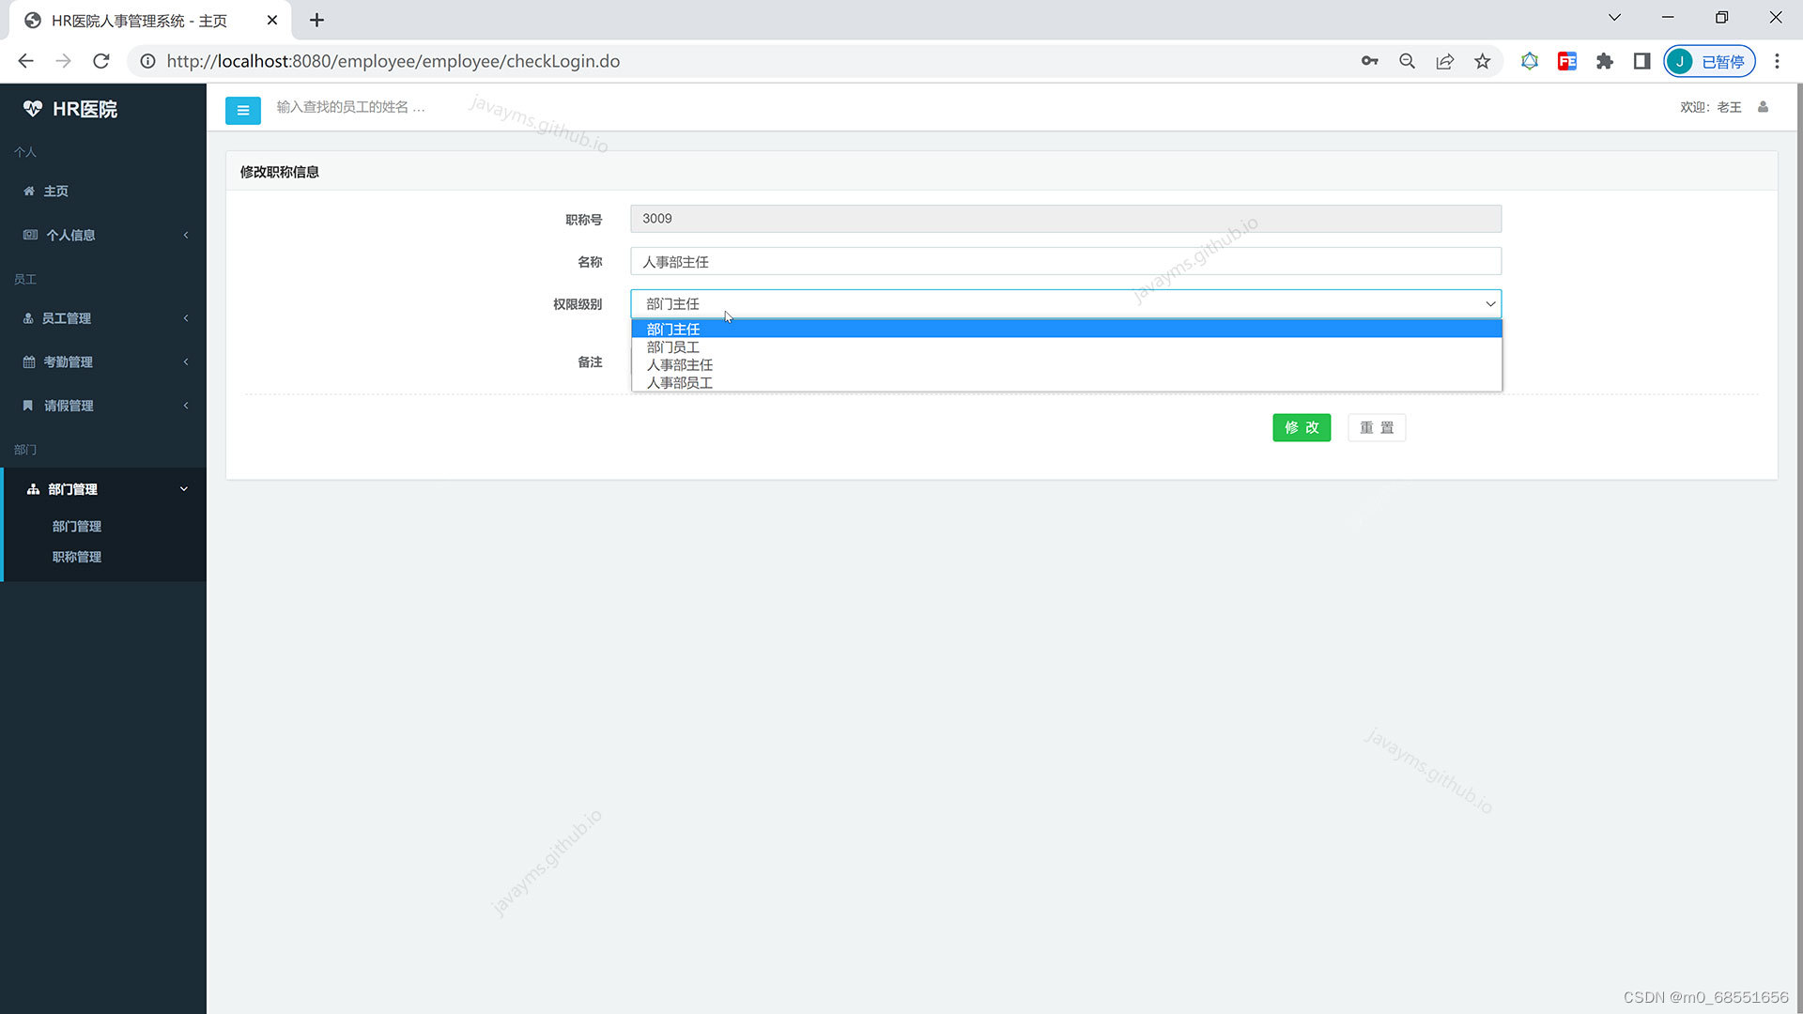Click the user avatar icon beside 老王
This screenshot has width=1803, height=1014.
tap(1763, 107)
